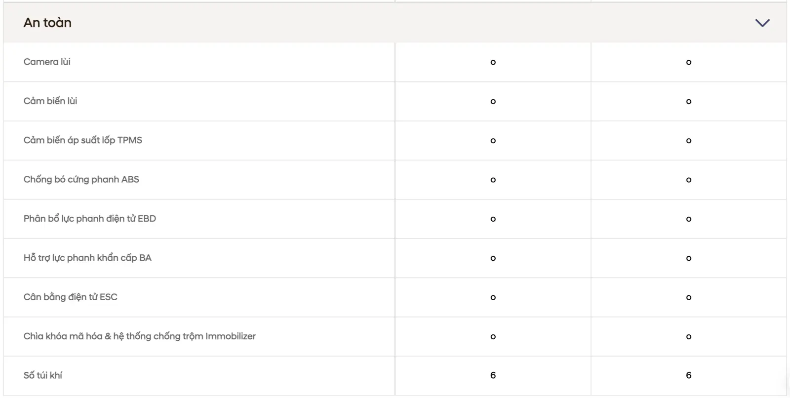The width and height of the screenshot is (790, 398).
Task: Collapse the An toàn section chevron
Action: 762,23
